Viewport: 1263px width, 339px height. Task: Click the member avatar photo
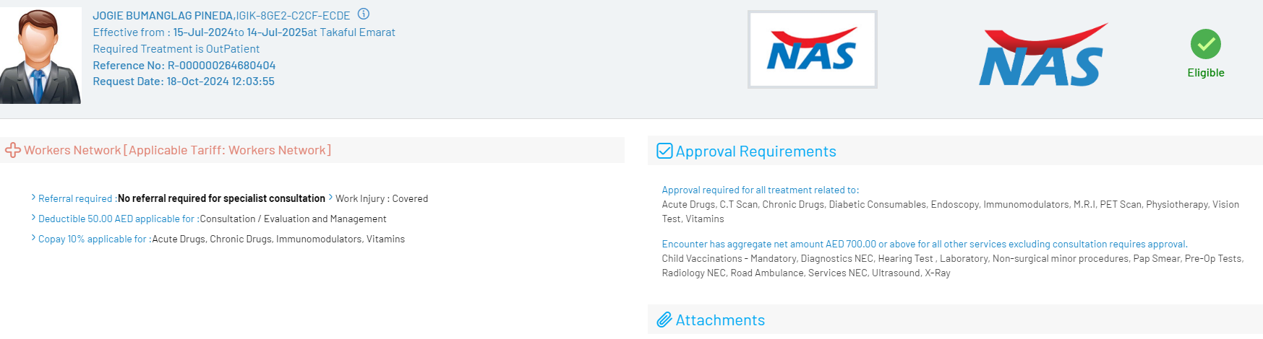pyautogui.click(x=40, y=56)
